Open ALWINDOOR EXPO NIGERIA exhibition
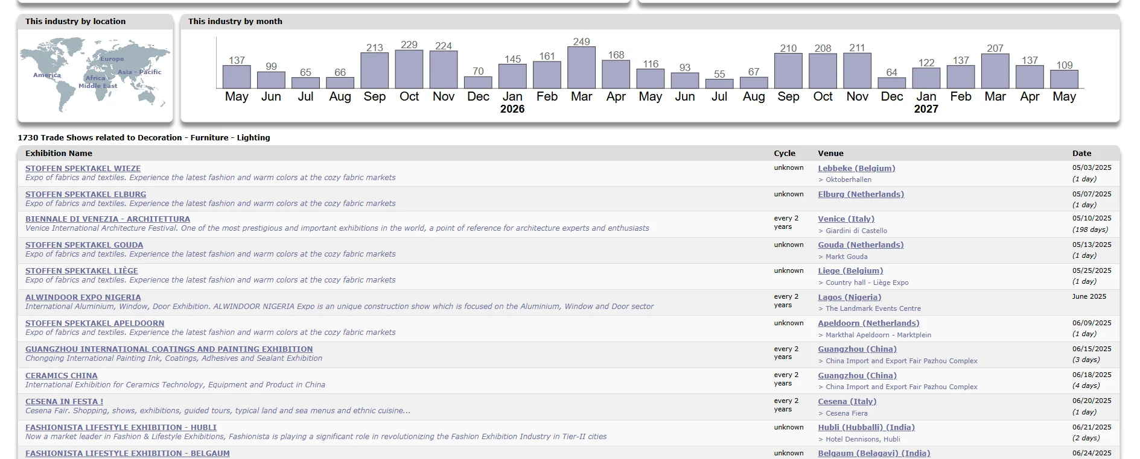The height and width of the screenshot is (459, 1140). click(83, 298)
